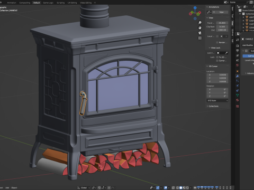This screenshot has width=254, height=190.
Task: Click the pin scene icon beside Scene field
Action: click(248, 2)
